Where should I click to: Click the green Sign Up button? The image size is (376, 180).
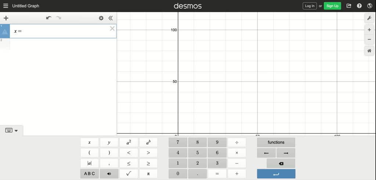(x=332, y=6)
